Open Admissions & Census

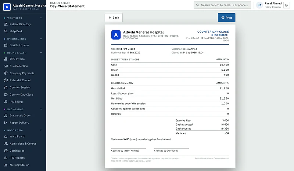[x=23, y=144]
